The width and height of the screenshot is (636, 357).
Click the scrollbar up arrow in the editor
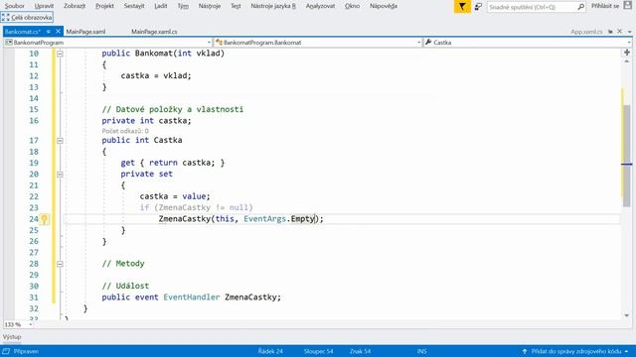point(627,61)
